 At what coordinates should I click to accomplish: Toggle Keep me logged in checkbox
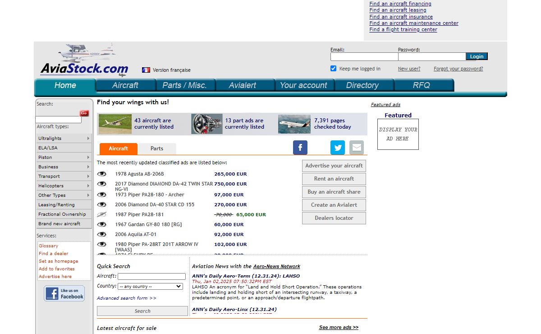pos(334,69)
